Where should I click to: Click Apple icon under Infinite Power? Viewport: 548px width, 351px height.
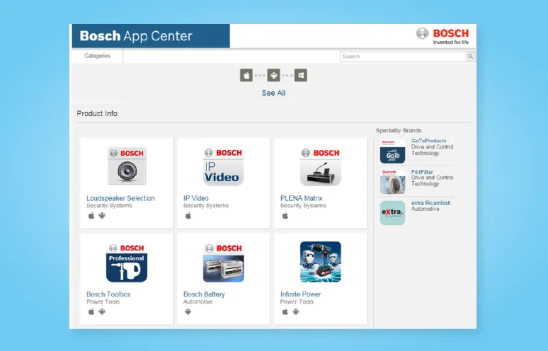tap(285, 311)
